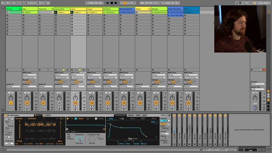Toggle the Frequency Shifter device activator

pyautogui.click(x=190, y=115)
